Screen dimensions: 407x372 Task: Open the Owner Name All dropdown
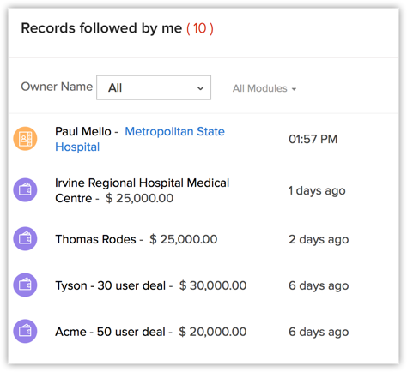[x=154, y=87]
